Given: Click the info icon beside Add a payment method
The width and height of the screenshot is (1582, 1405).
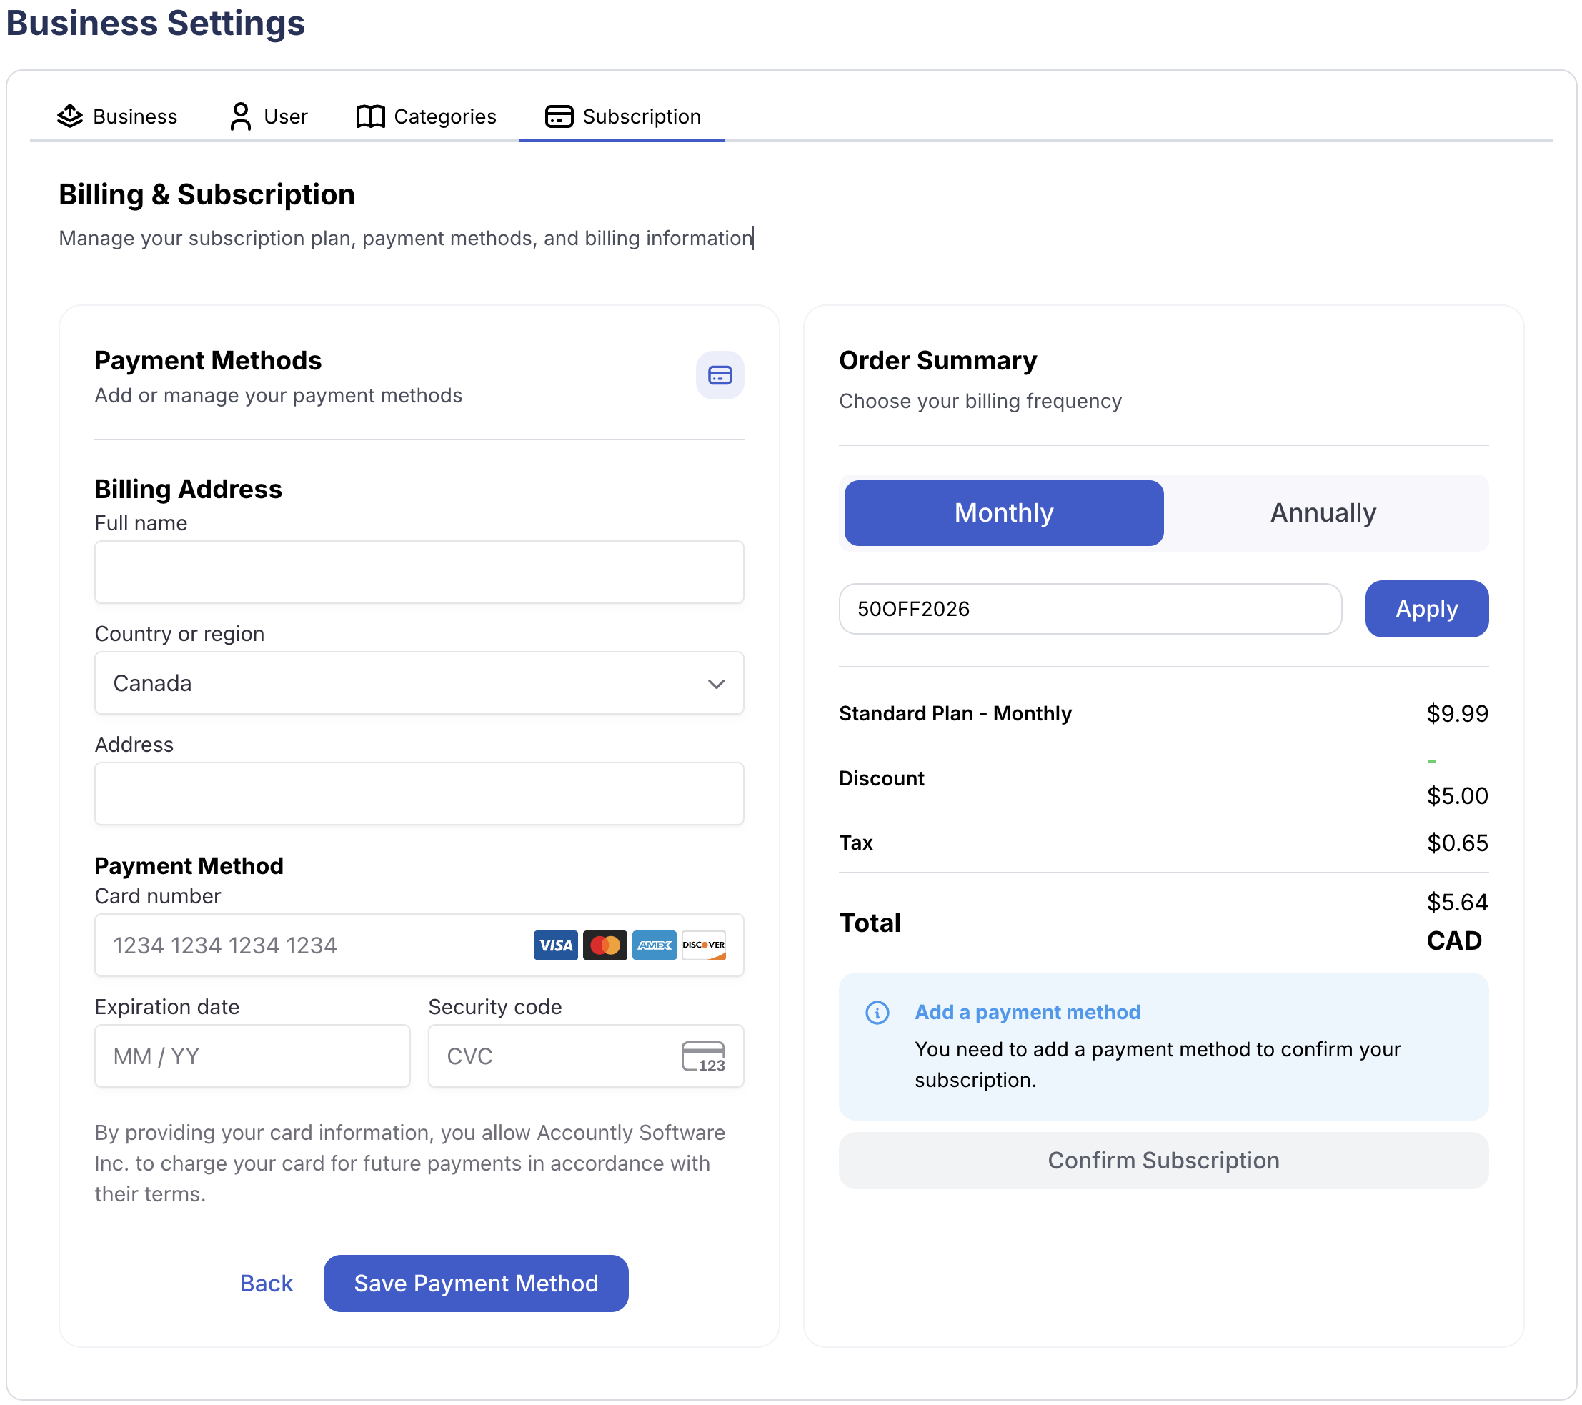Looking at the screenshot, I should pyautogui.click(x=877, y=1013).
